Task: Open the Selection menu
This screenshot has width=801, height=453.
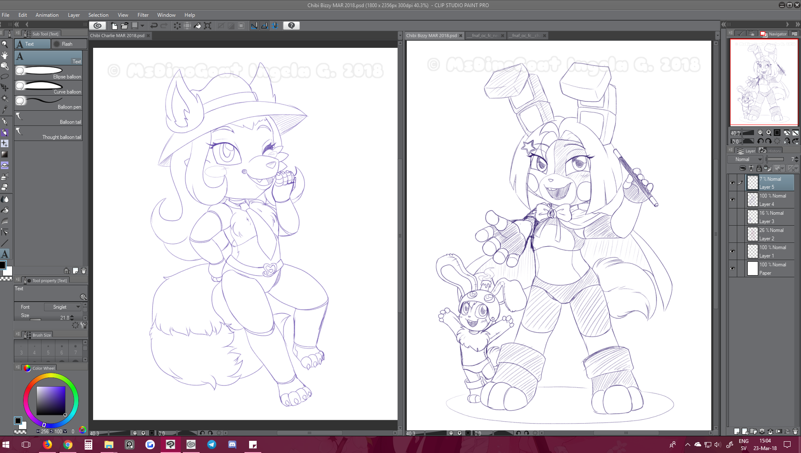Action: (x=98, y=15)
